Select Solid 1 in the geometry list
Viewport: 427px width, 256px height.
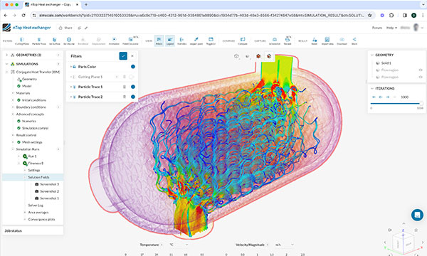click(x=386, y=63)
